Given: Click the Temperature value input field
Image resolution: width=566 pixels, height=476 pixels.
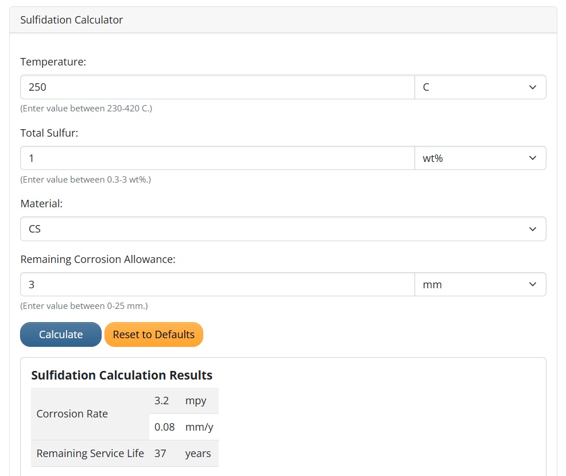Looking at the screenshot, I should [x=217, y=87].
